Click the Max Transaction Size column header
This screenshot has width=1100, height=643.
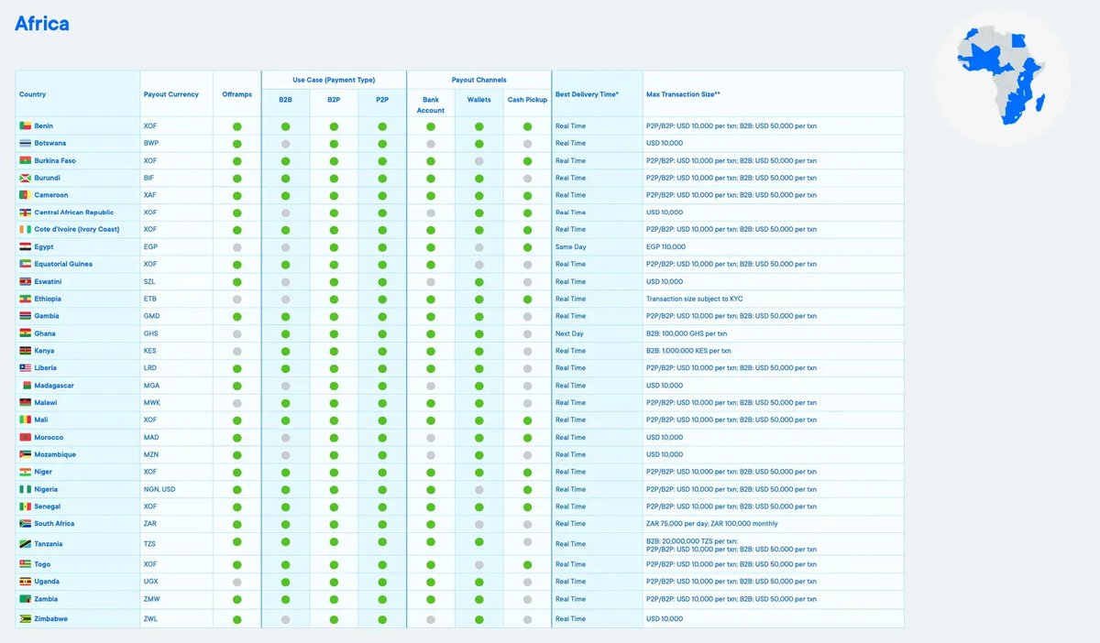point(683,94)
